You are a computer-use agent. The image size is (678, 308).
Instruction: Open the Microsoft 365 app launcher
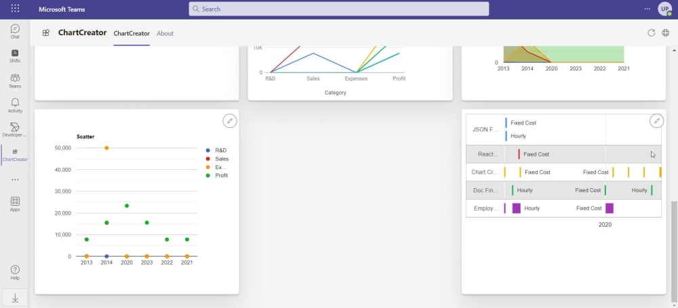(x=15, y=9)
